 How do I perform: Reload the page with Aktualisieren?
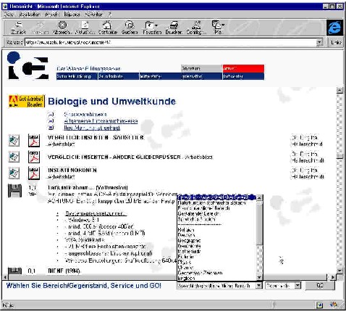pyautogui.click(x=85, y=28)
